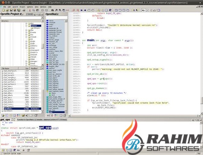Select Opd_pipe.h in the file list
This screenshot has width=203, height=155.
pos(21,89)
